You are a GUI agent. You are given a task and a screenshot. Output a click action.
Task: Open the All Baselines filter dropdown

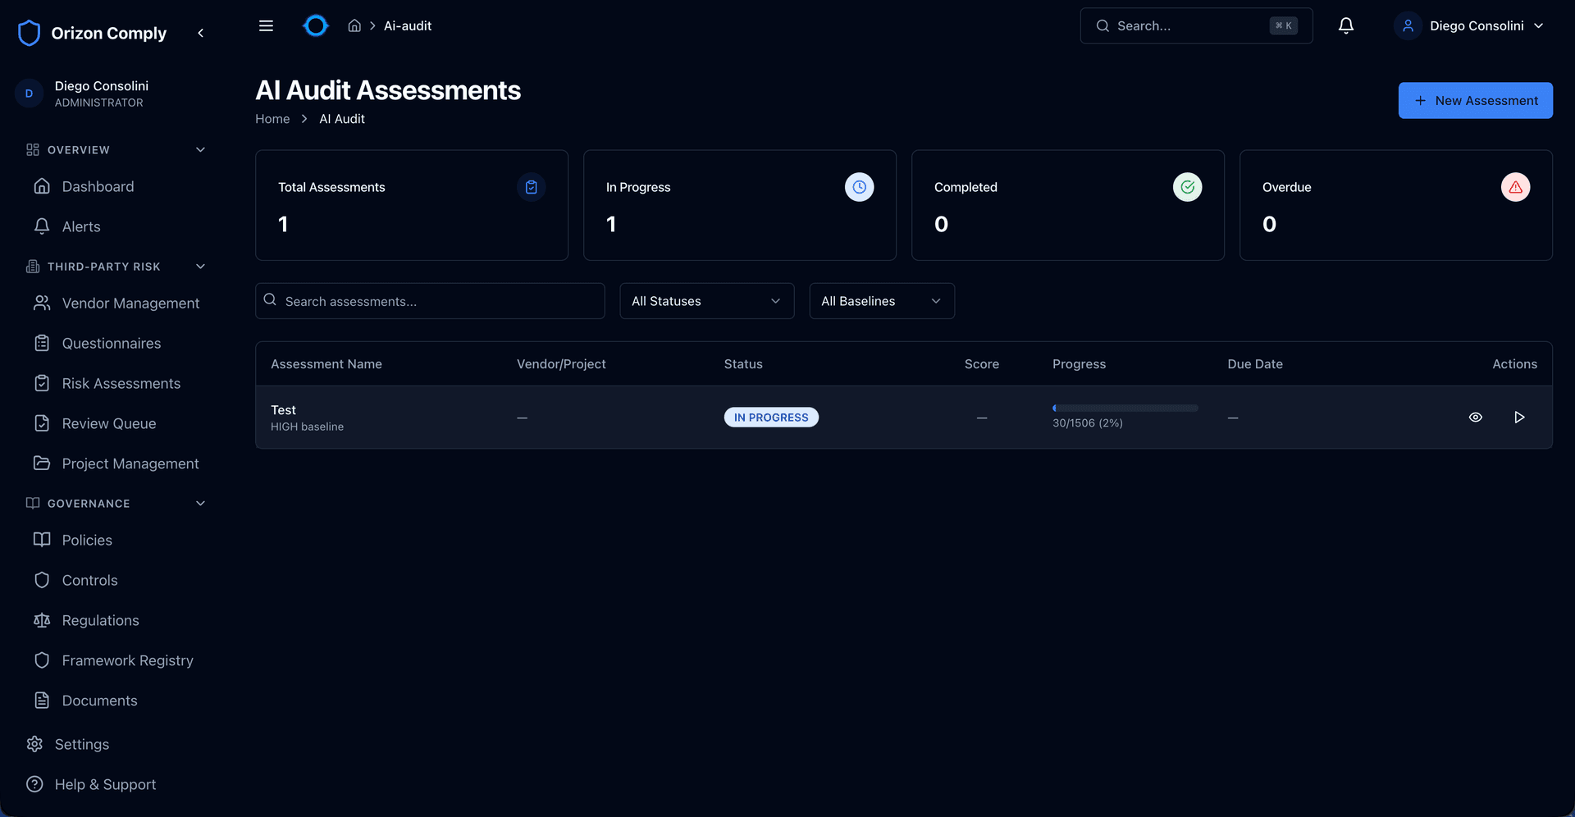point(881,301)
